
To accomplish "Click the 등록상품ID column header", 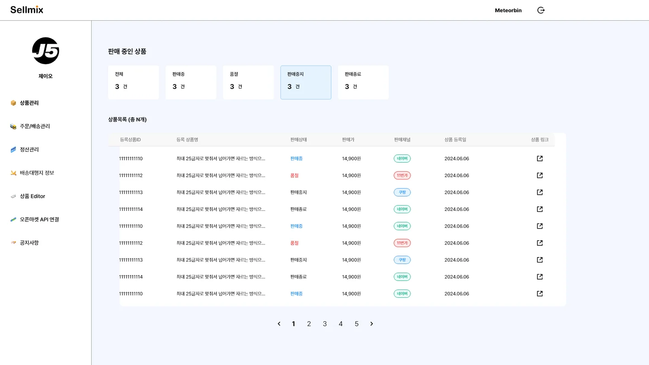I will click(130, 140).
